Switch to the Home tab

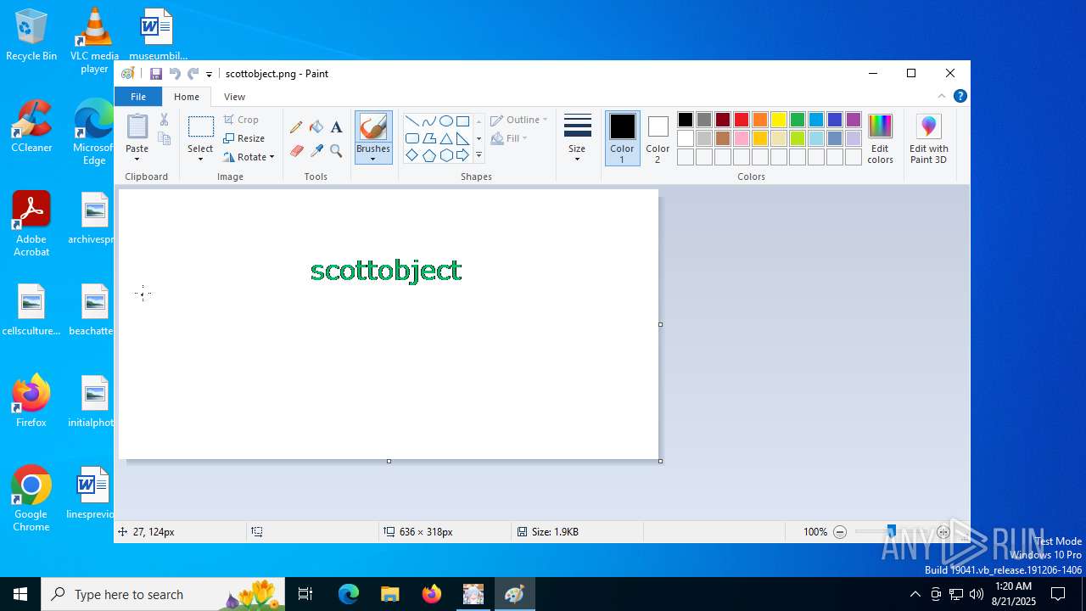(187, 97)
